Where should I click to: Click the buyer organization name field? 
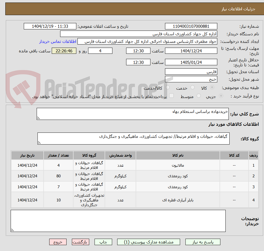[x=138, y=34]
